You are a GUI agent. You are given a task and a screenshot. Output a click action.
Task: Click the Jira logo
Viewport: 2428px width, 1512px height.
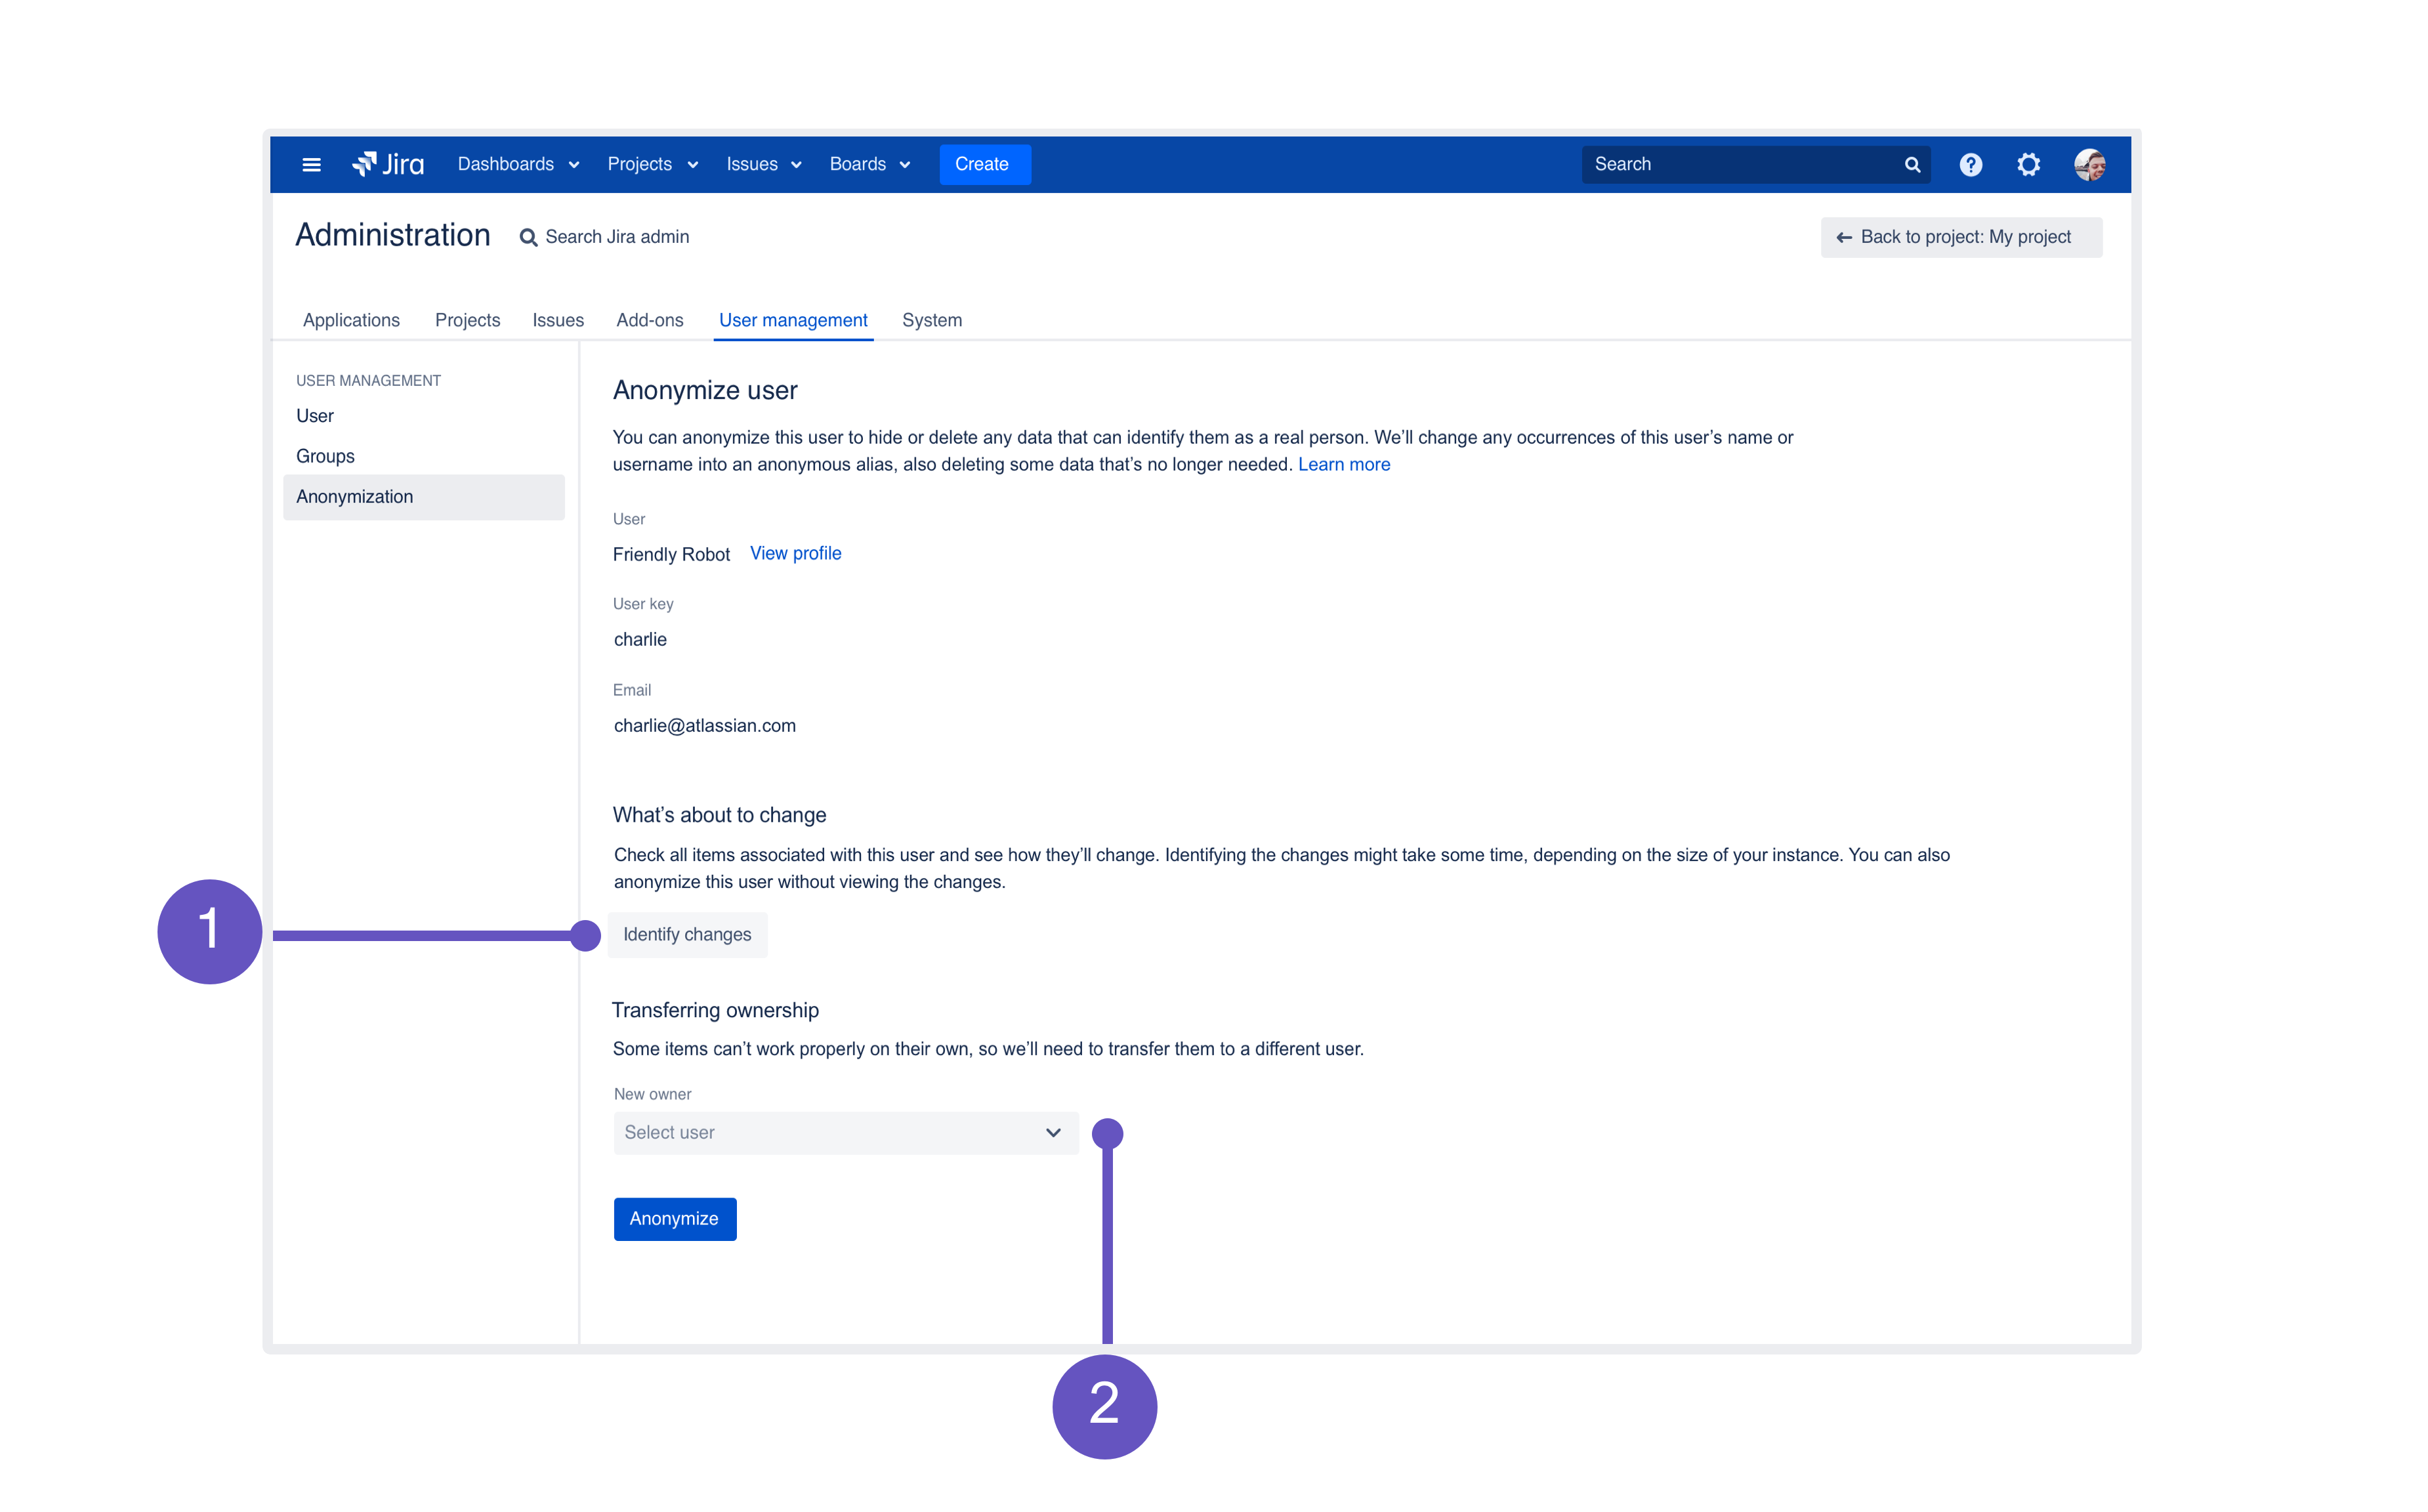click(388, 164)
